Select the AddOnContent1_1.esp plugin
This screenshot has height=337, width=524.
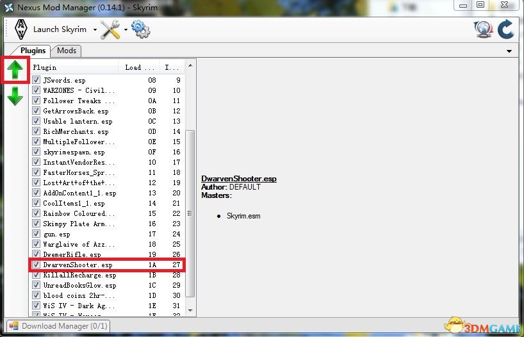click(x=107, y=193)
